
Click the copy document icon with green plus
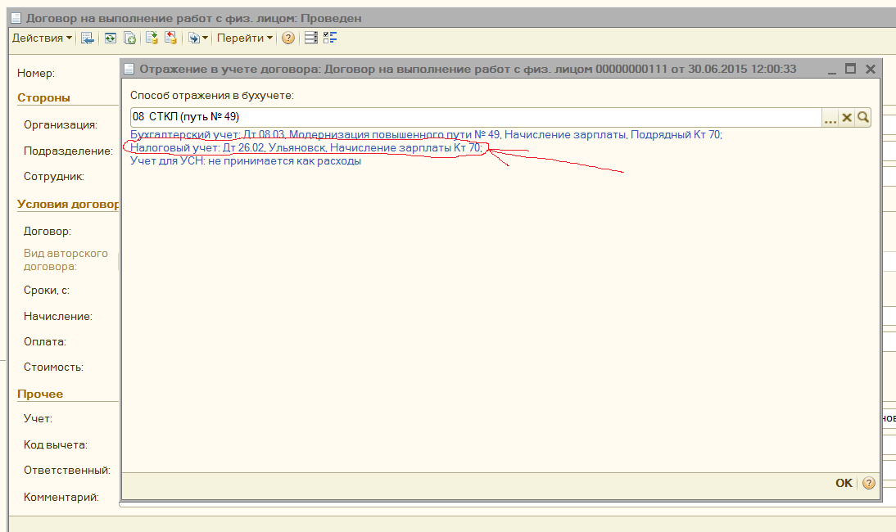pyautogui.click(x=129, y=38)
